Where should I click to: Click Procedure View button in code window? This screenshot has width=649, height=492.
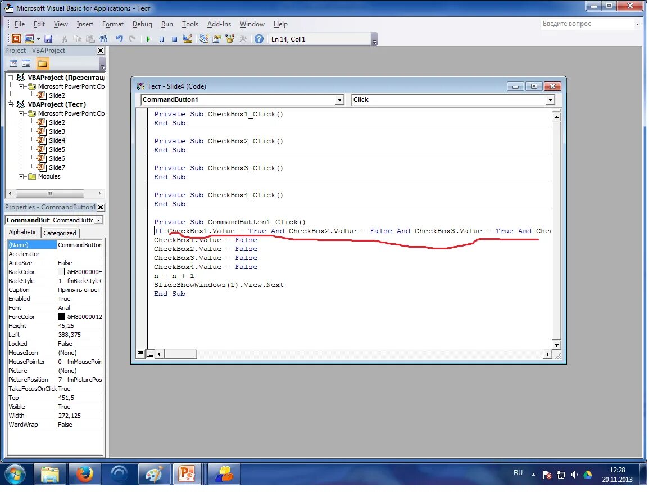(140, 353)
